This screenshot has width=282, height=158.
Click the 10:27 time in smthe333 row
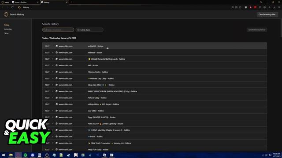coord(47,46)
